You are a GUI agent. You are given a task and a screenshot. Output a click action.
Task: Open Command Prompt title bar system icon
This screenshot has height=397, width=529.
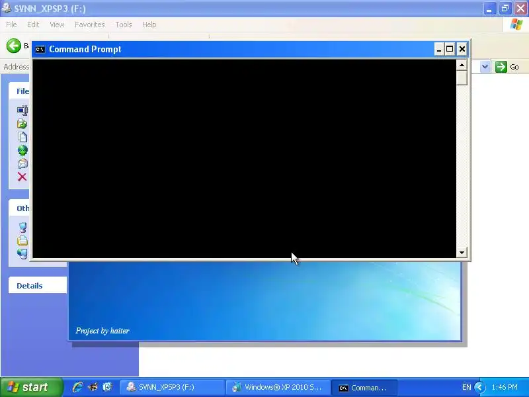(40, 49)
